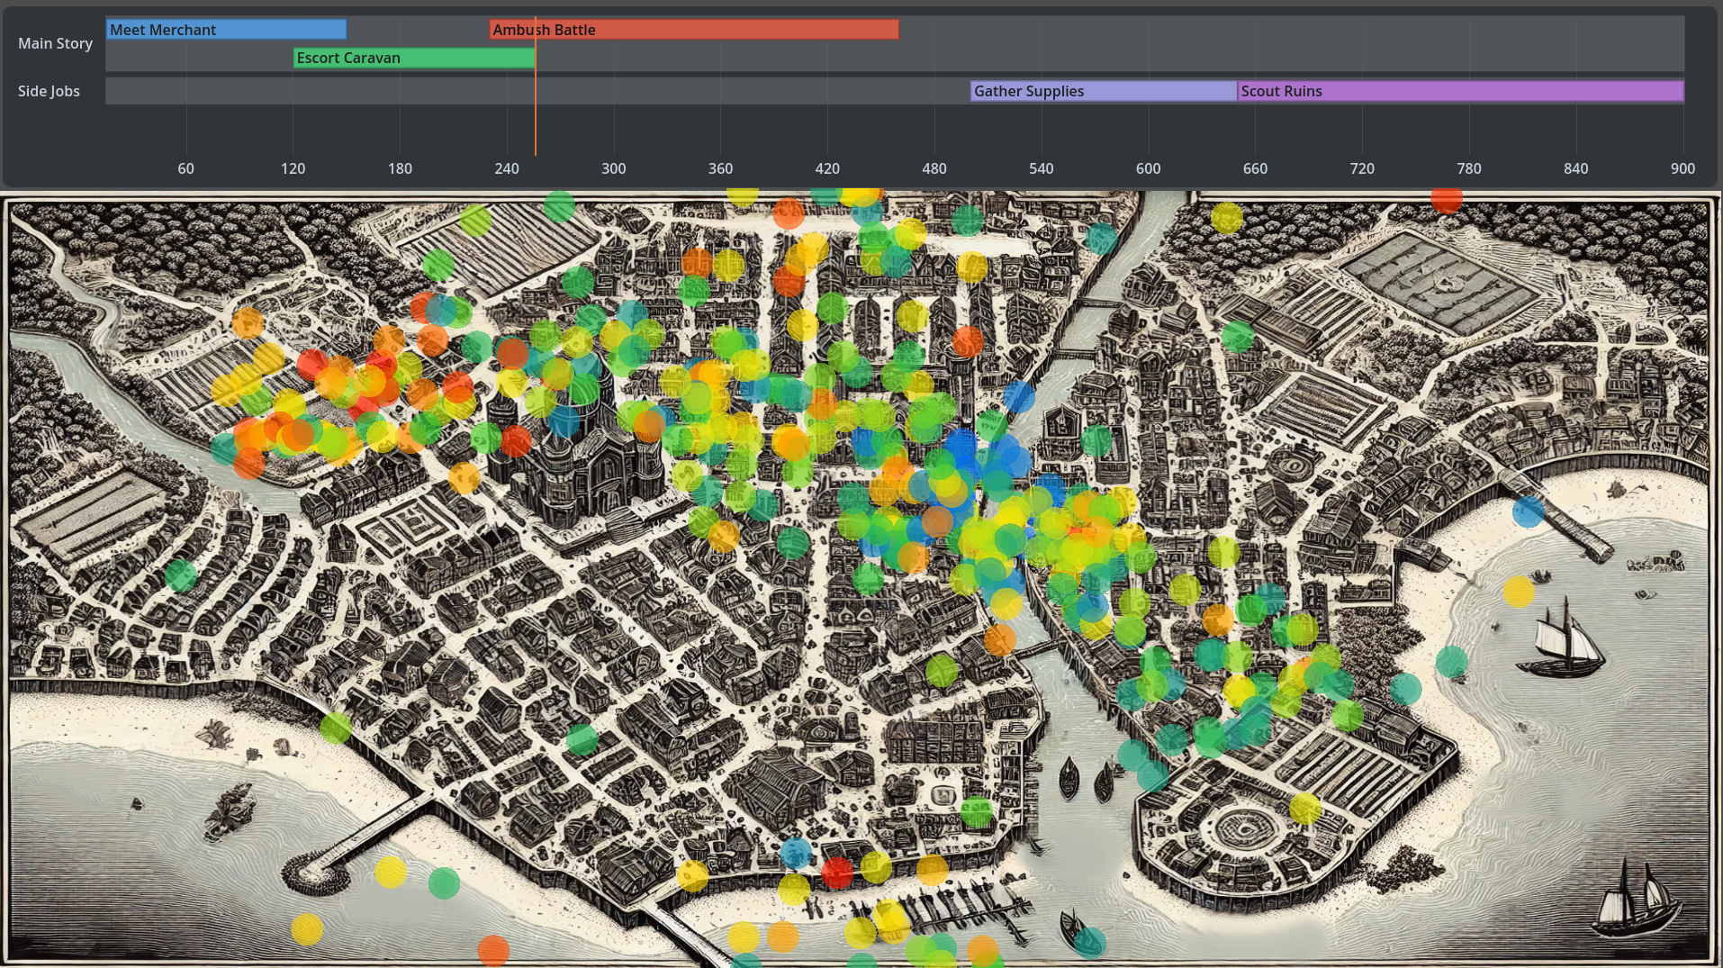Select the yellow dot in the eastern bay
Viewport: 1723px width, 968px height.
1518,592
